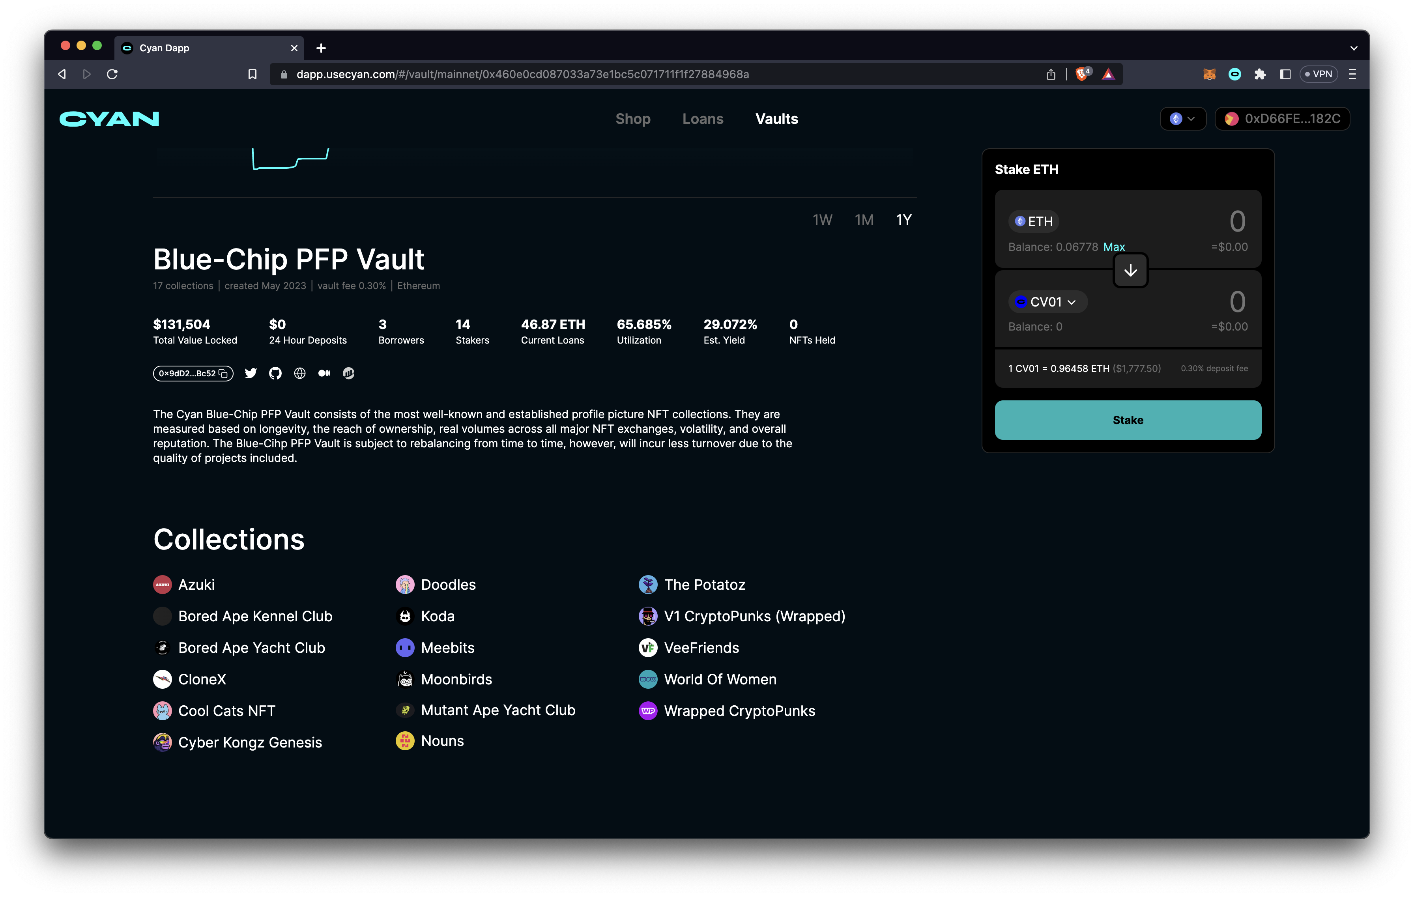The width and height of the screenshot is (1414, 897).
Task: Open the GitHub icon link
Action: click(x=275, y=374)
